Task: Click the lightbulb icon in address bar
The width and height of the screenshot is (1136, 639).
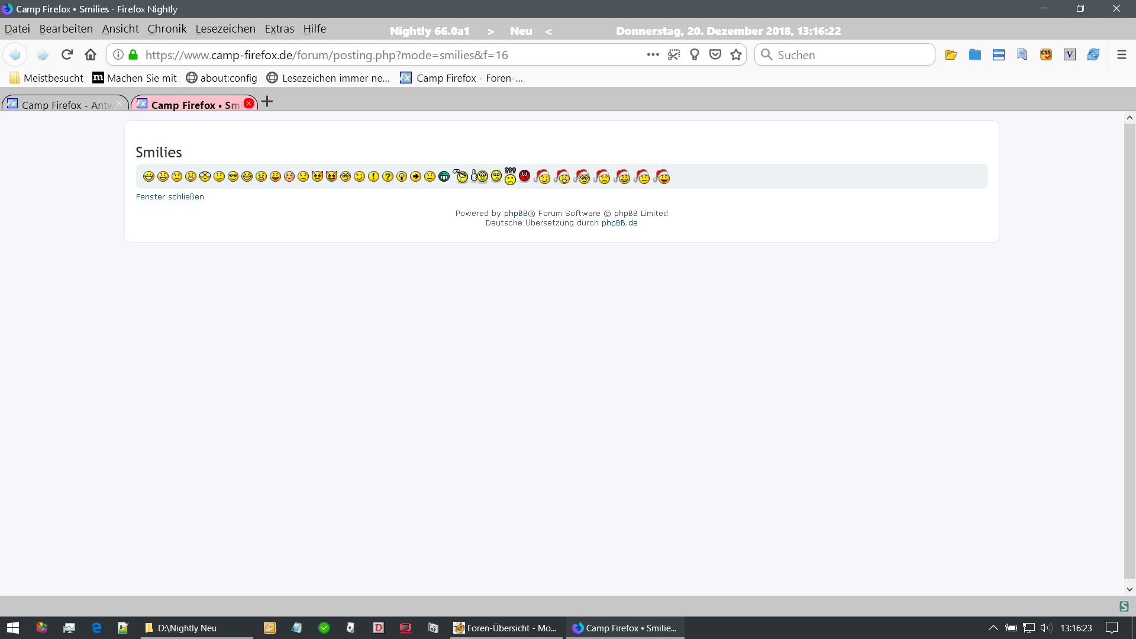Action: (695, 54)
